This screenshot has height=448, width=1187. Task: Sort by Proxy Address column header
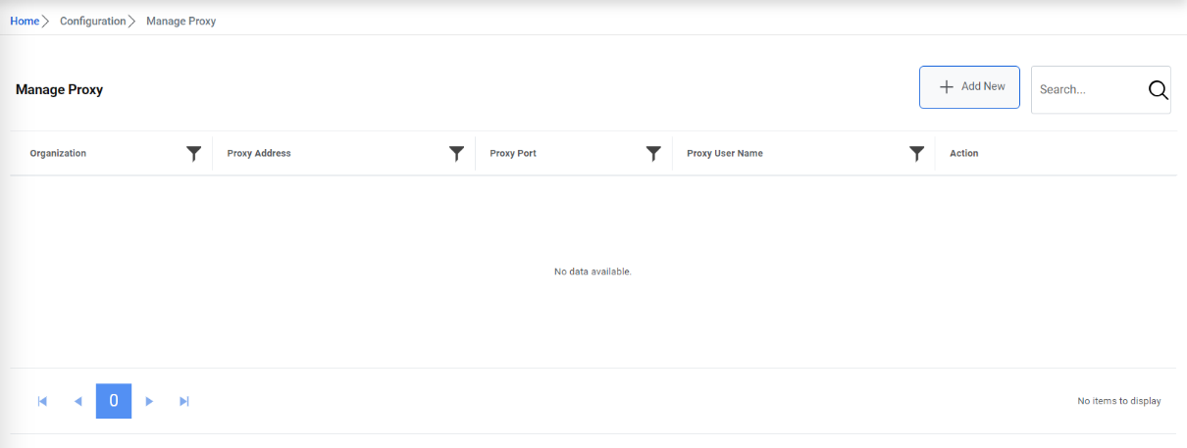click(x=259, y=153)
